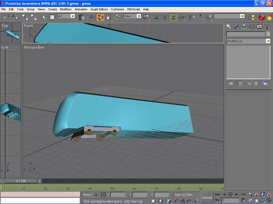Open the Hierarchy command panel tab
The image size is (273, 204).
(x=244, y=26)
